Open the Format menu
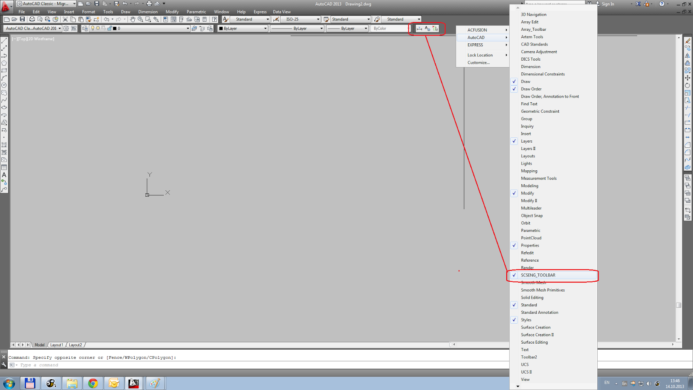 [88, 12]
